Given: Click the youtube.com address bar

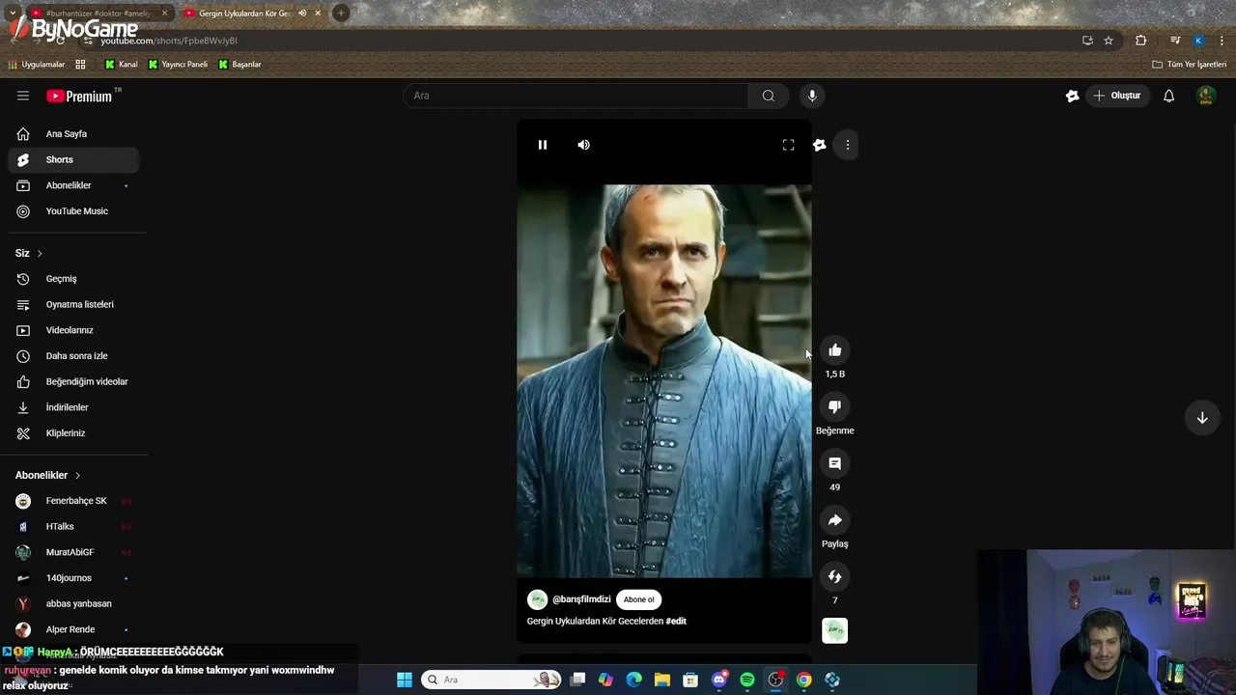Looking at the screenshot, I should [x=579, y=41].
